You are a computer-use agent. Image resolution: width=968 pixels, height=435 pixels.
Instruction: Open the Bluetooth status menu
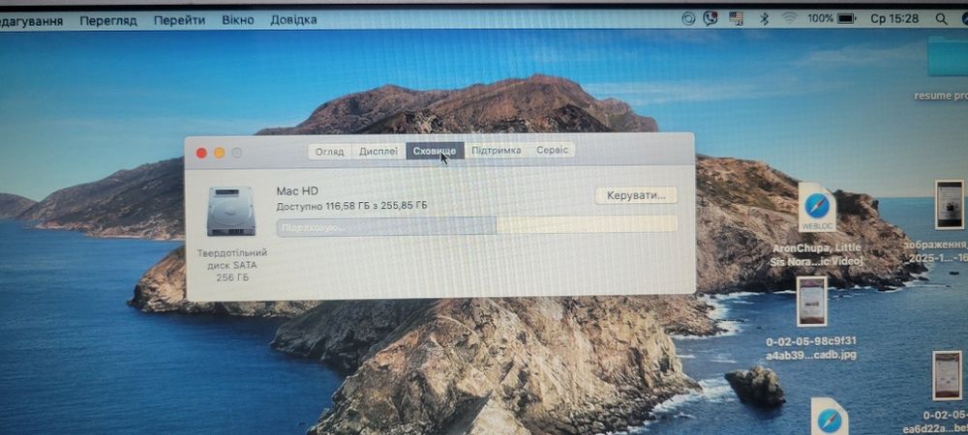coord(764,19)
